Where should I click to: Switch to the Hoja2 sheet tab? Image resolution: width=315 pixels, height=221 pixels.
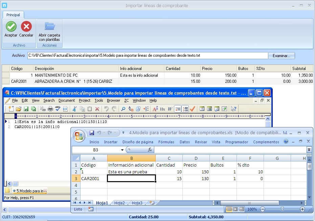pos(119,203)
